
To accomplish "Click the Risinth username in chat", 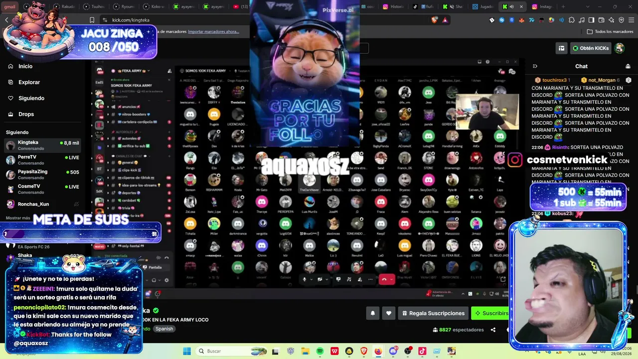I will click(560, 148).
